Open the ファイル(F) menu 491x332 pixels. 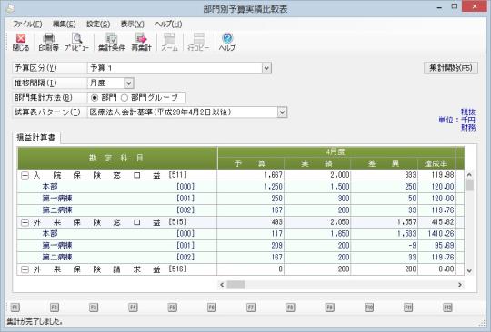coord(27,24)
